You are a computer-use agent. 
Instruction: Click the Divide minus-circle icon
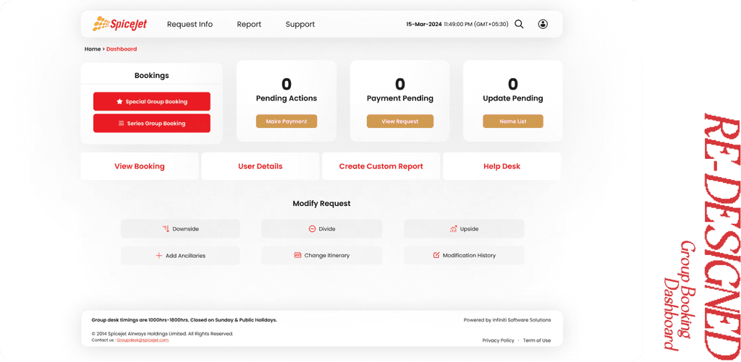click(x=312, y=229)
